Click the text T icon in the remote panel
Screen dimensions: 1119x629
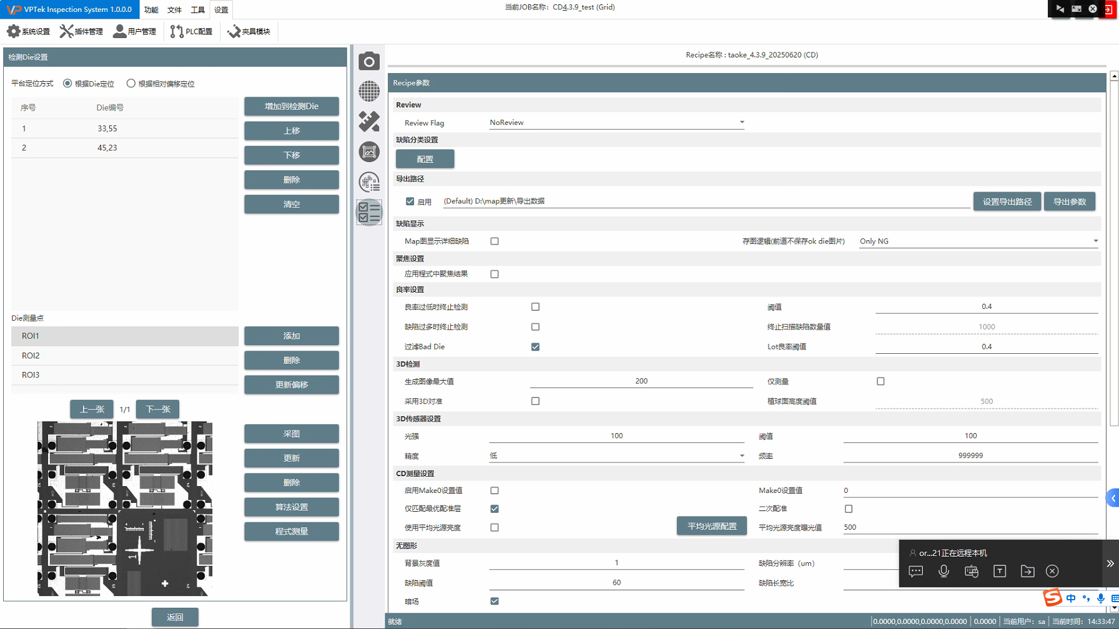click(1000, 571)
